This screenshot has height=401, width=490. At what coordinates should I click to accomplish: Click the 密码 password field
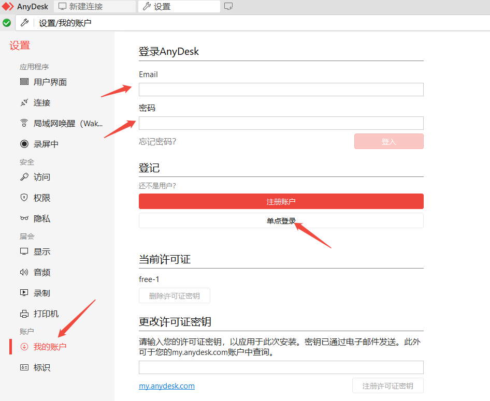click(x=281, y=123)
